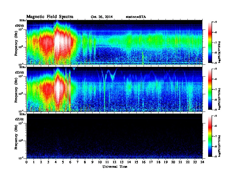
Task: Click the dH/dt spectrogram plot
Action: coord(114,42)
